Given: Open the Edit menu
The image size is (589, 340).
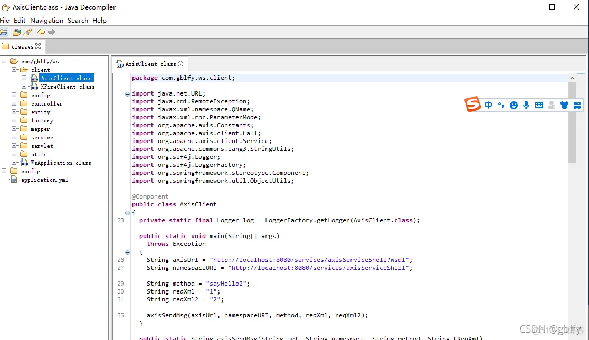Looking at the screenshot, I should 20,20.
